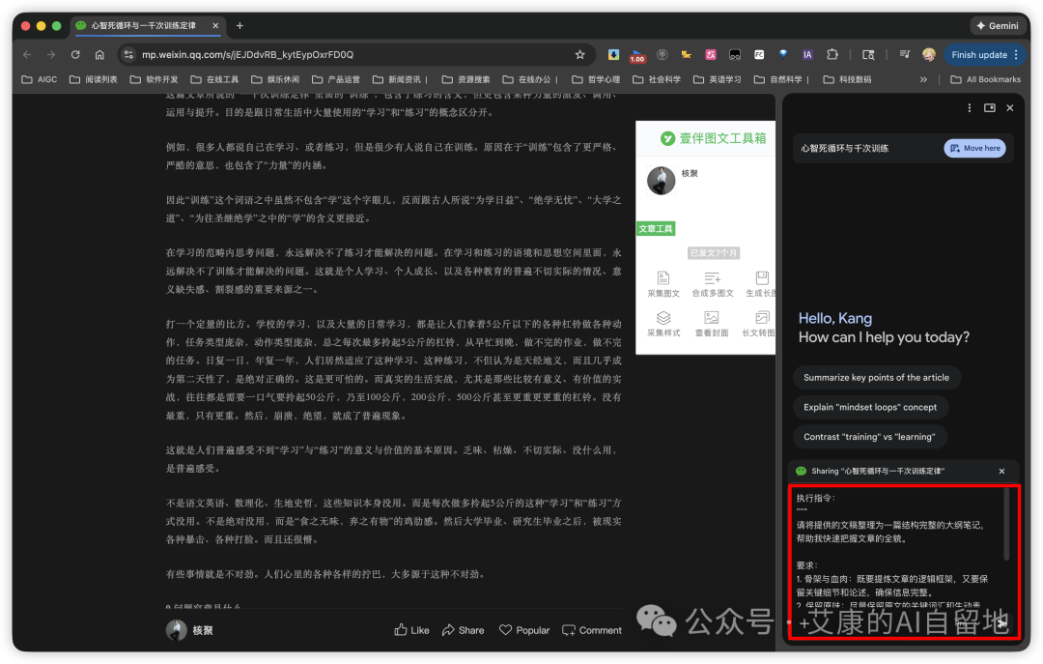The width and height of the screenshot is (1043, 664).
Task: Dismiss the Sharing 心智死循环与一千次训练定律 chip
Action: pyautogui.click(x=1001, y=471)
